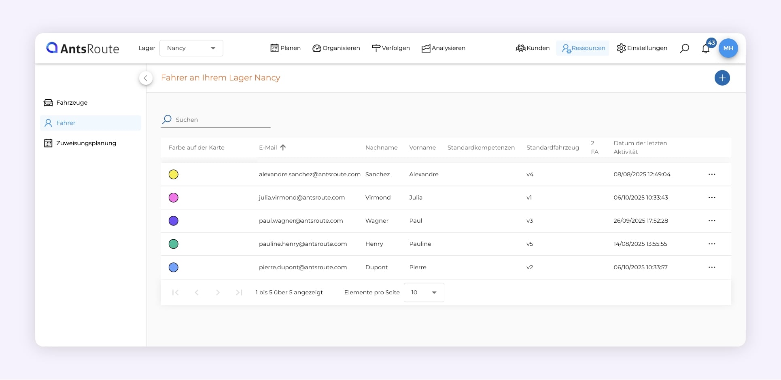Collapse the sidebar with the chevron arrow
Image resolution: width=781 pixels, height=380 pixels.
point(146,78)
